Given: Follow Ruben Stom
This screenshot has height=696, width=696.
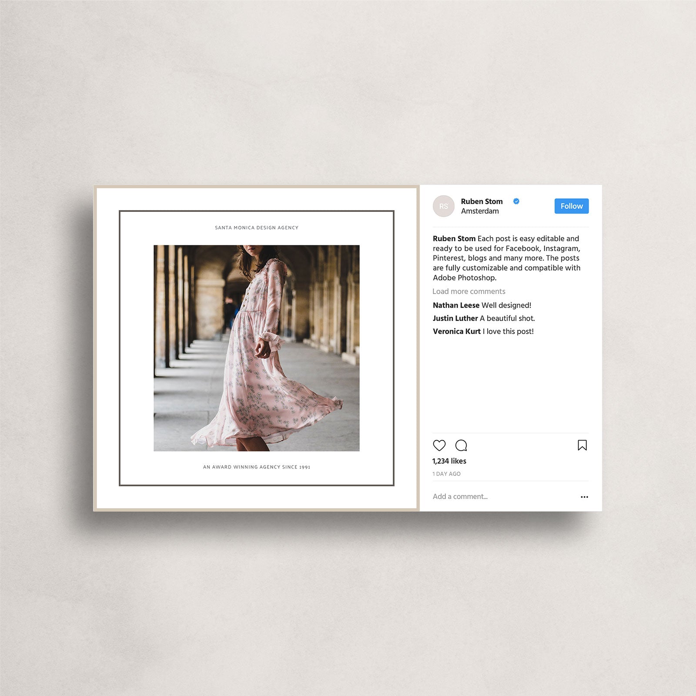Looking at the screenshot, I should click(571, 206).
